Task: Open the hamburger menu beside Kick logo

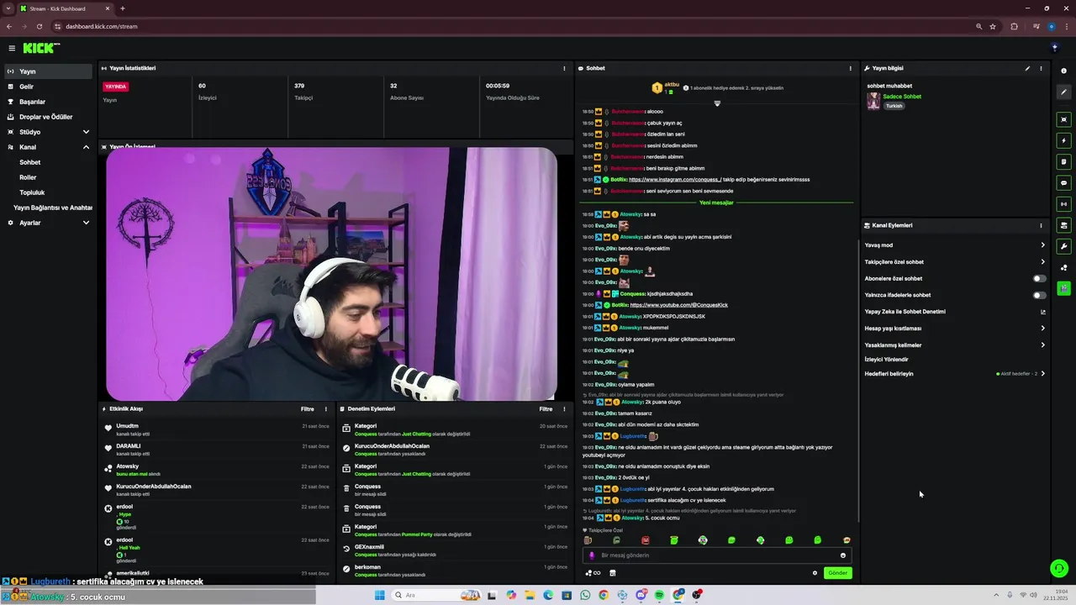Action: [x=12, y=48]
